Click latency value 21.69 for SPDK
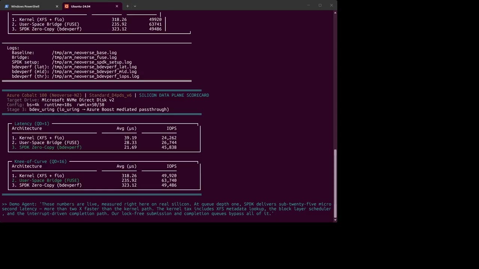Image resolution: width=479 pixels, height=269 pixels. click(130, 147)
